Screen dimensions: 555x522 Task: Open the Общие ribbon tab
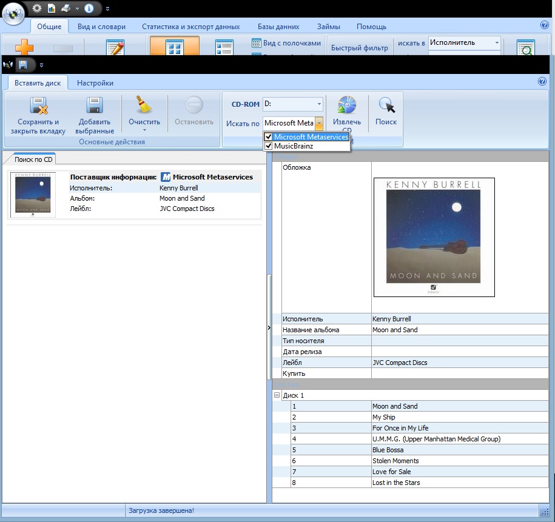tap(49, 27)
